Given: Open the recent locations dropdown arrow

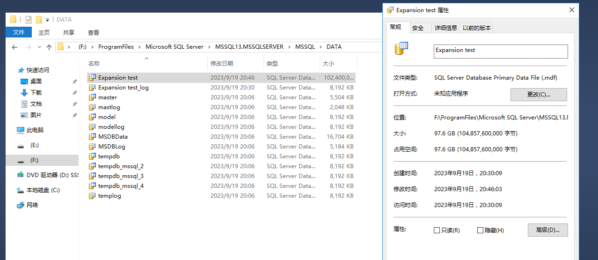Looking at the screenshot, I should pos(39,47).
